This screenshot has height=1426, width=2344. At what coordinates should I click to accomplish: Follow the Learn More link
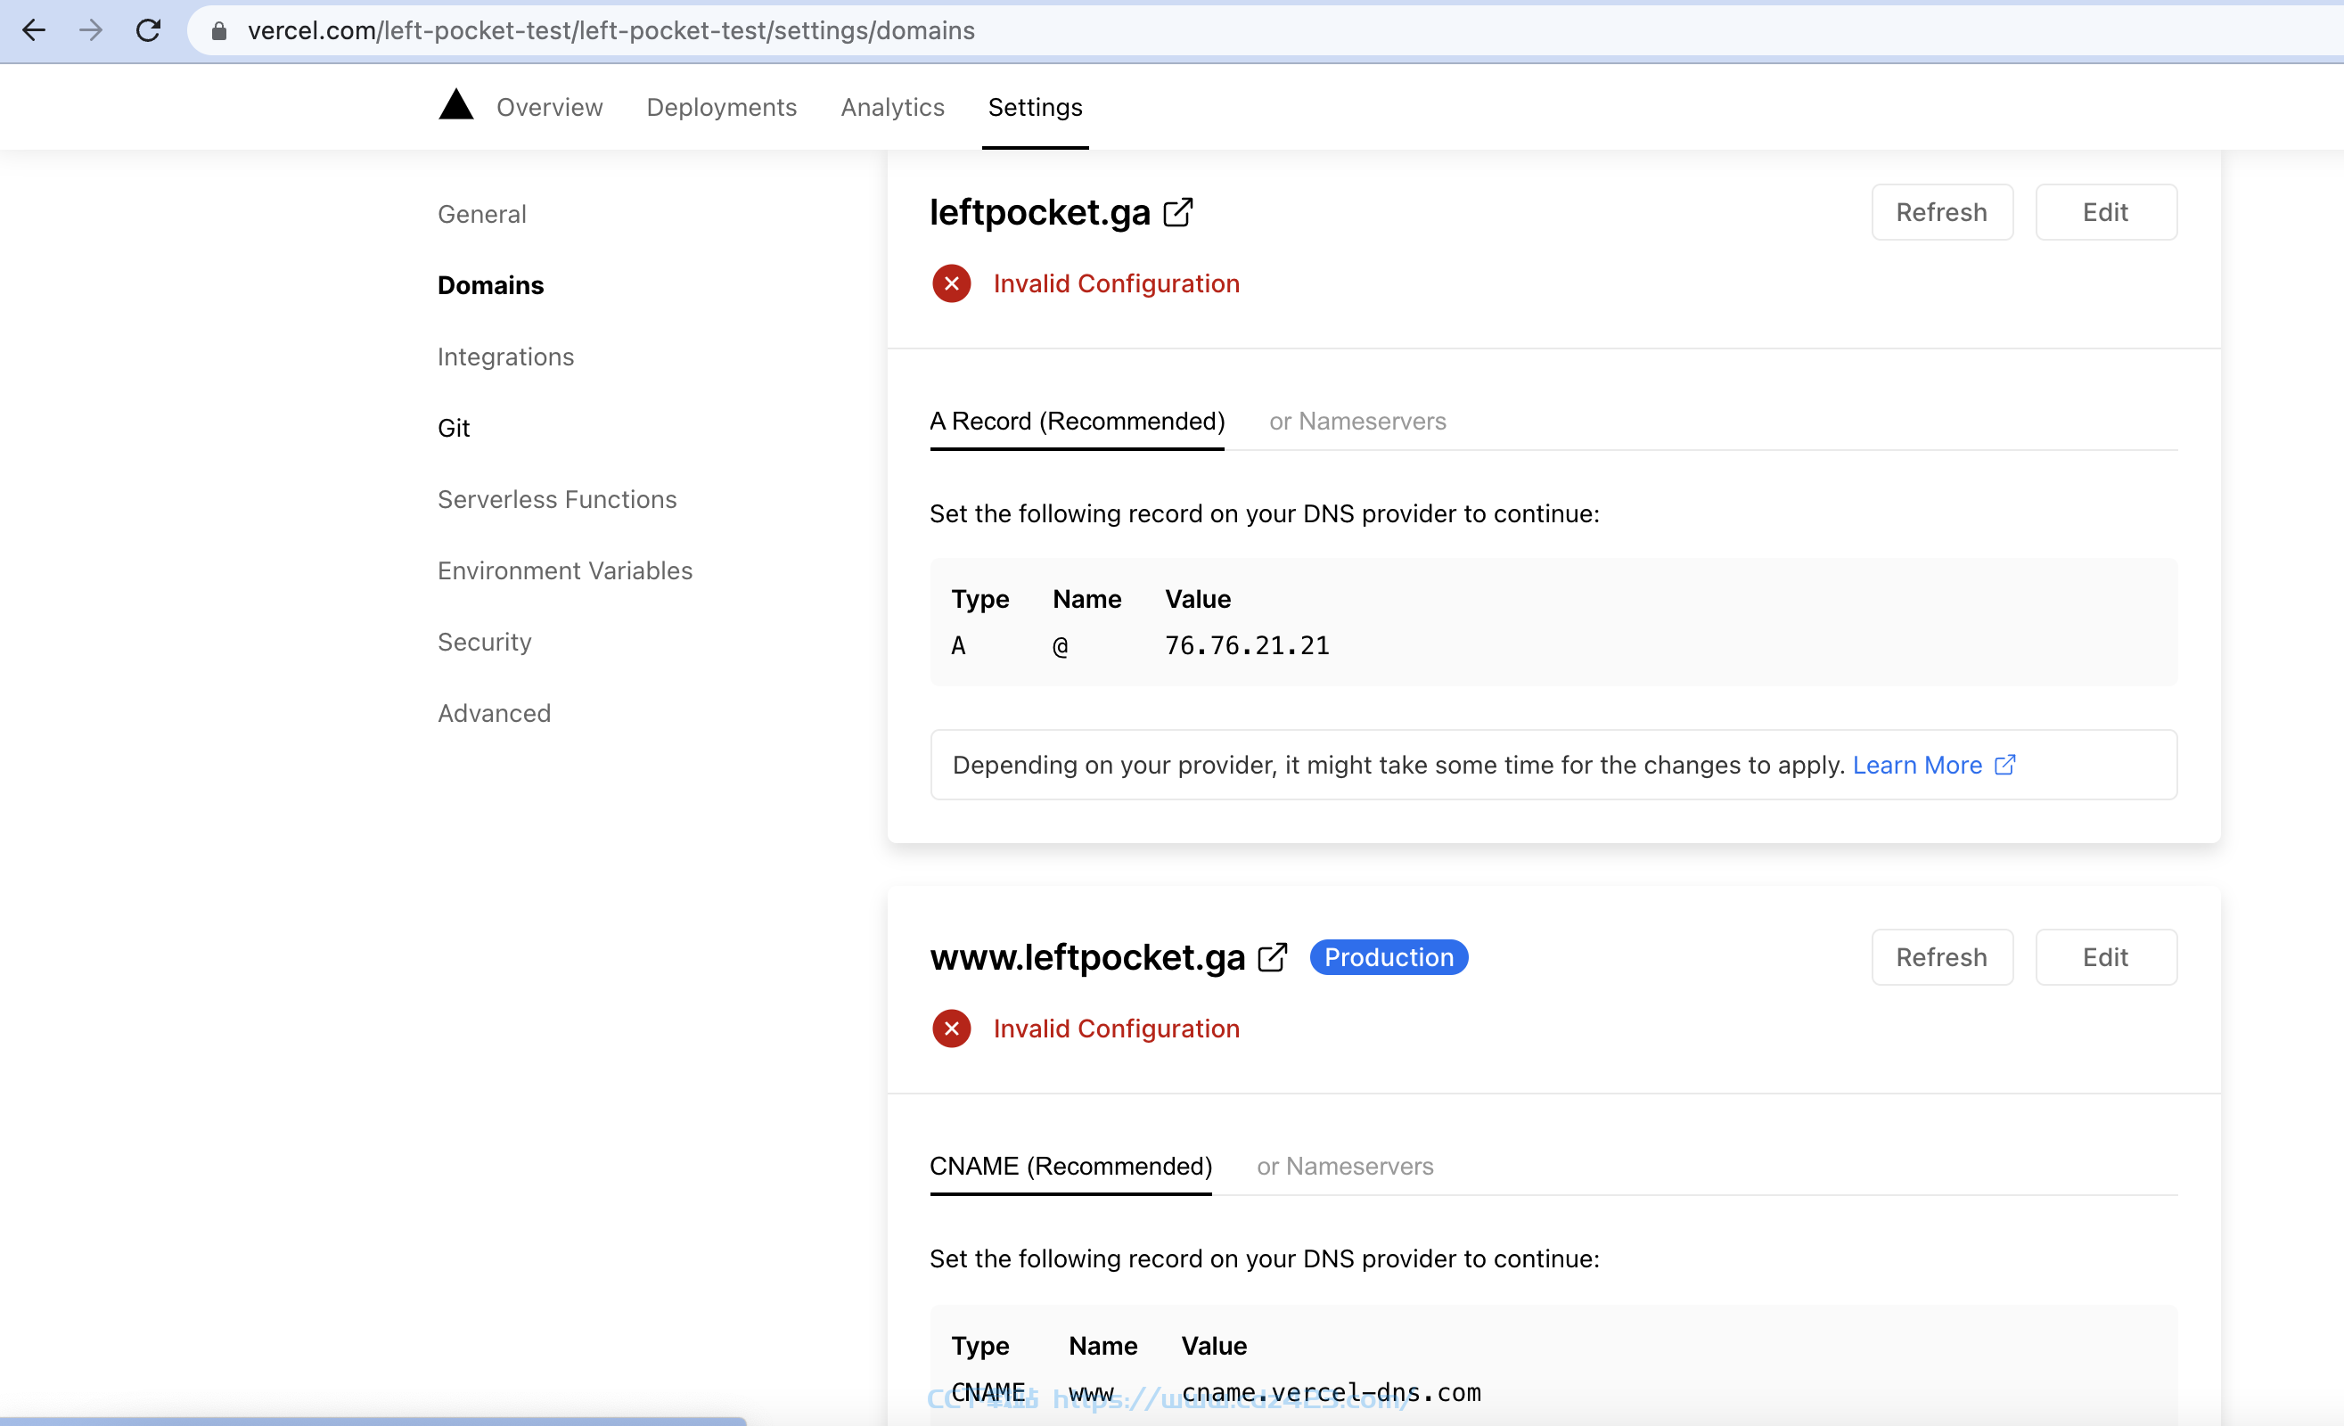1917,765
